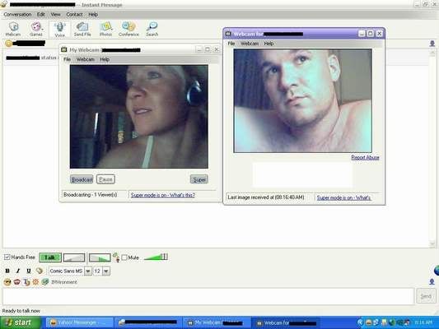Open the Edit menu
This screenshot has width=439, height=329.
41,14
